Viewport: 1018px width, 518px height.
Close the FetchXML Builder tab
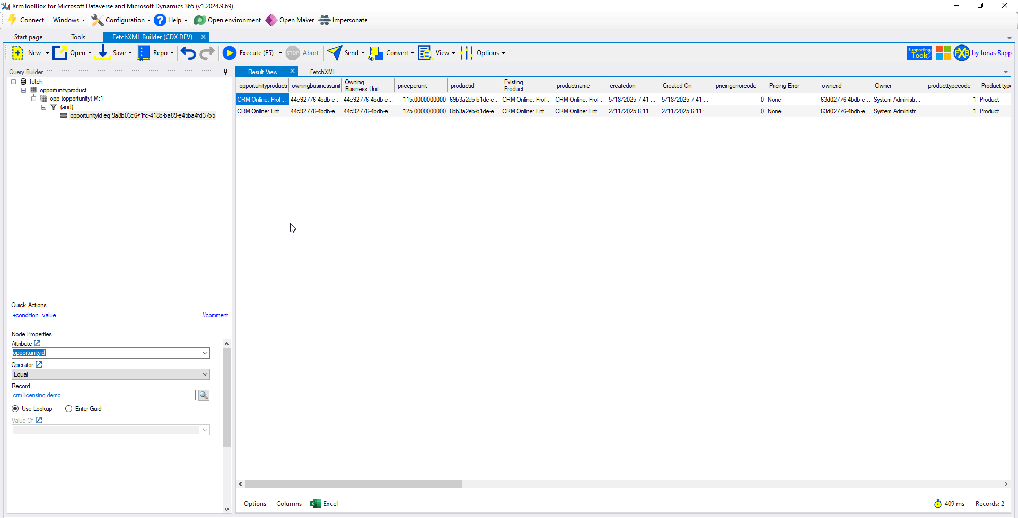click(203, 37)
